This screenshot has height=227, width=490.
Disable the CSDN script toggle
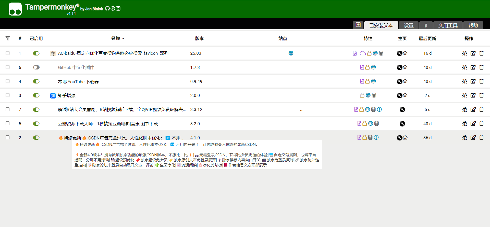pyautogui.click(x=36, y=138)
